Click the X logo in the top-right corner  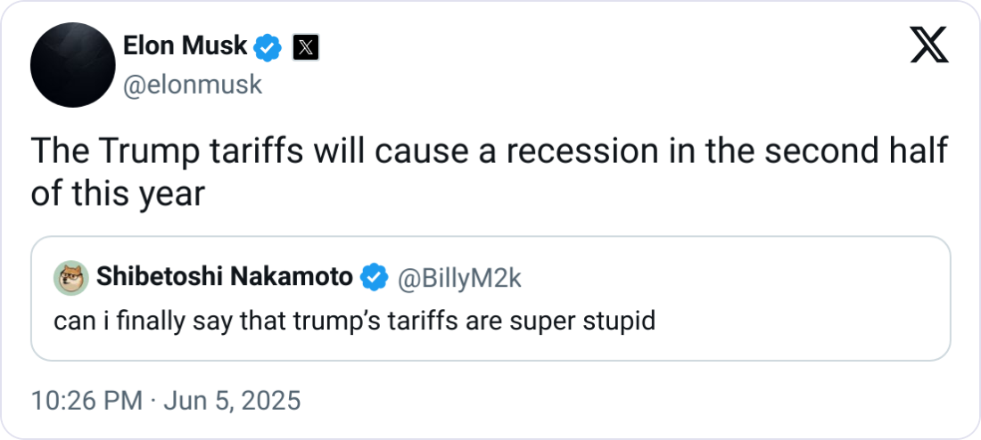(x=928, y=45)
